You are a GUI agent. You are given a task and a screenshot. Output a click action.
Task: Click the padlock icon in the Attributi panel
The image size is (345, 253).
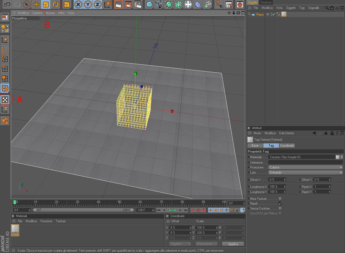click(332, 133)
